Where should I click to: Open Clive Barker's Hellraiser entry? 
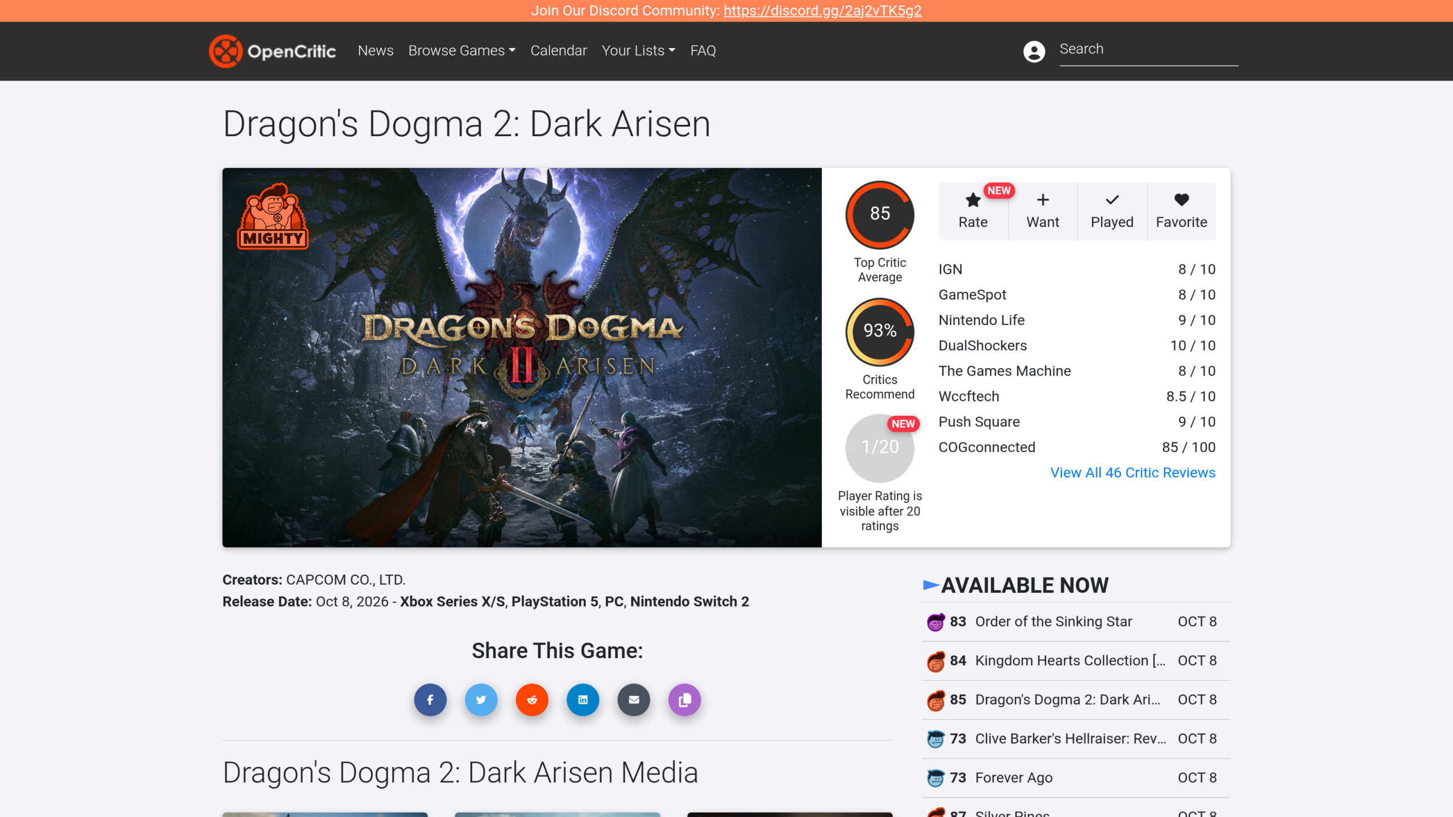coord(1076,739)
